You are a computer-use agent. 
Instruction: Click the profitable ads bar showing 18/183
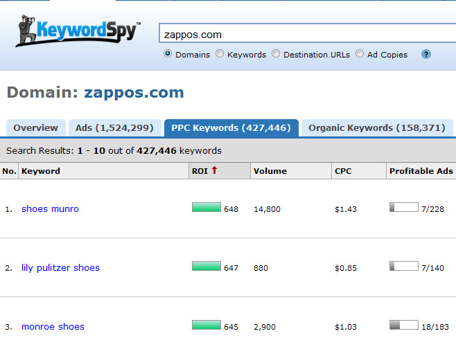403,325
